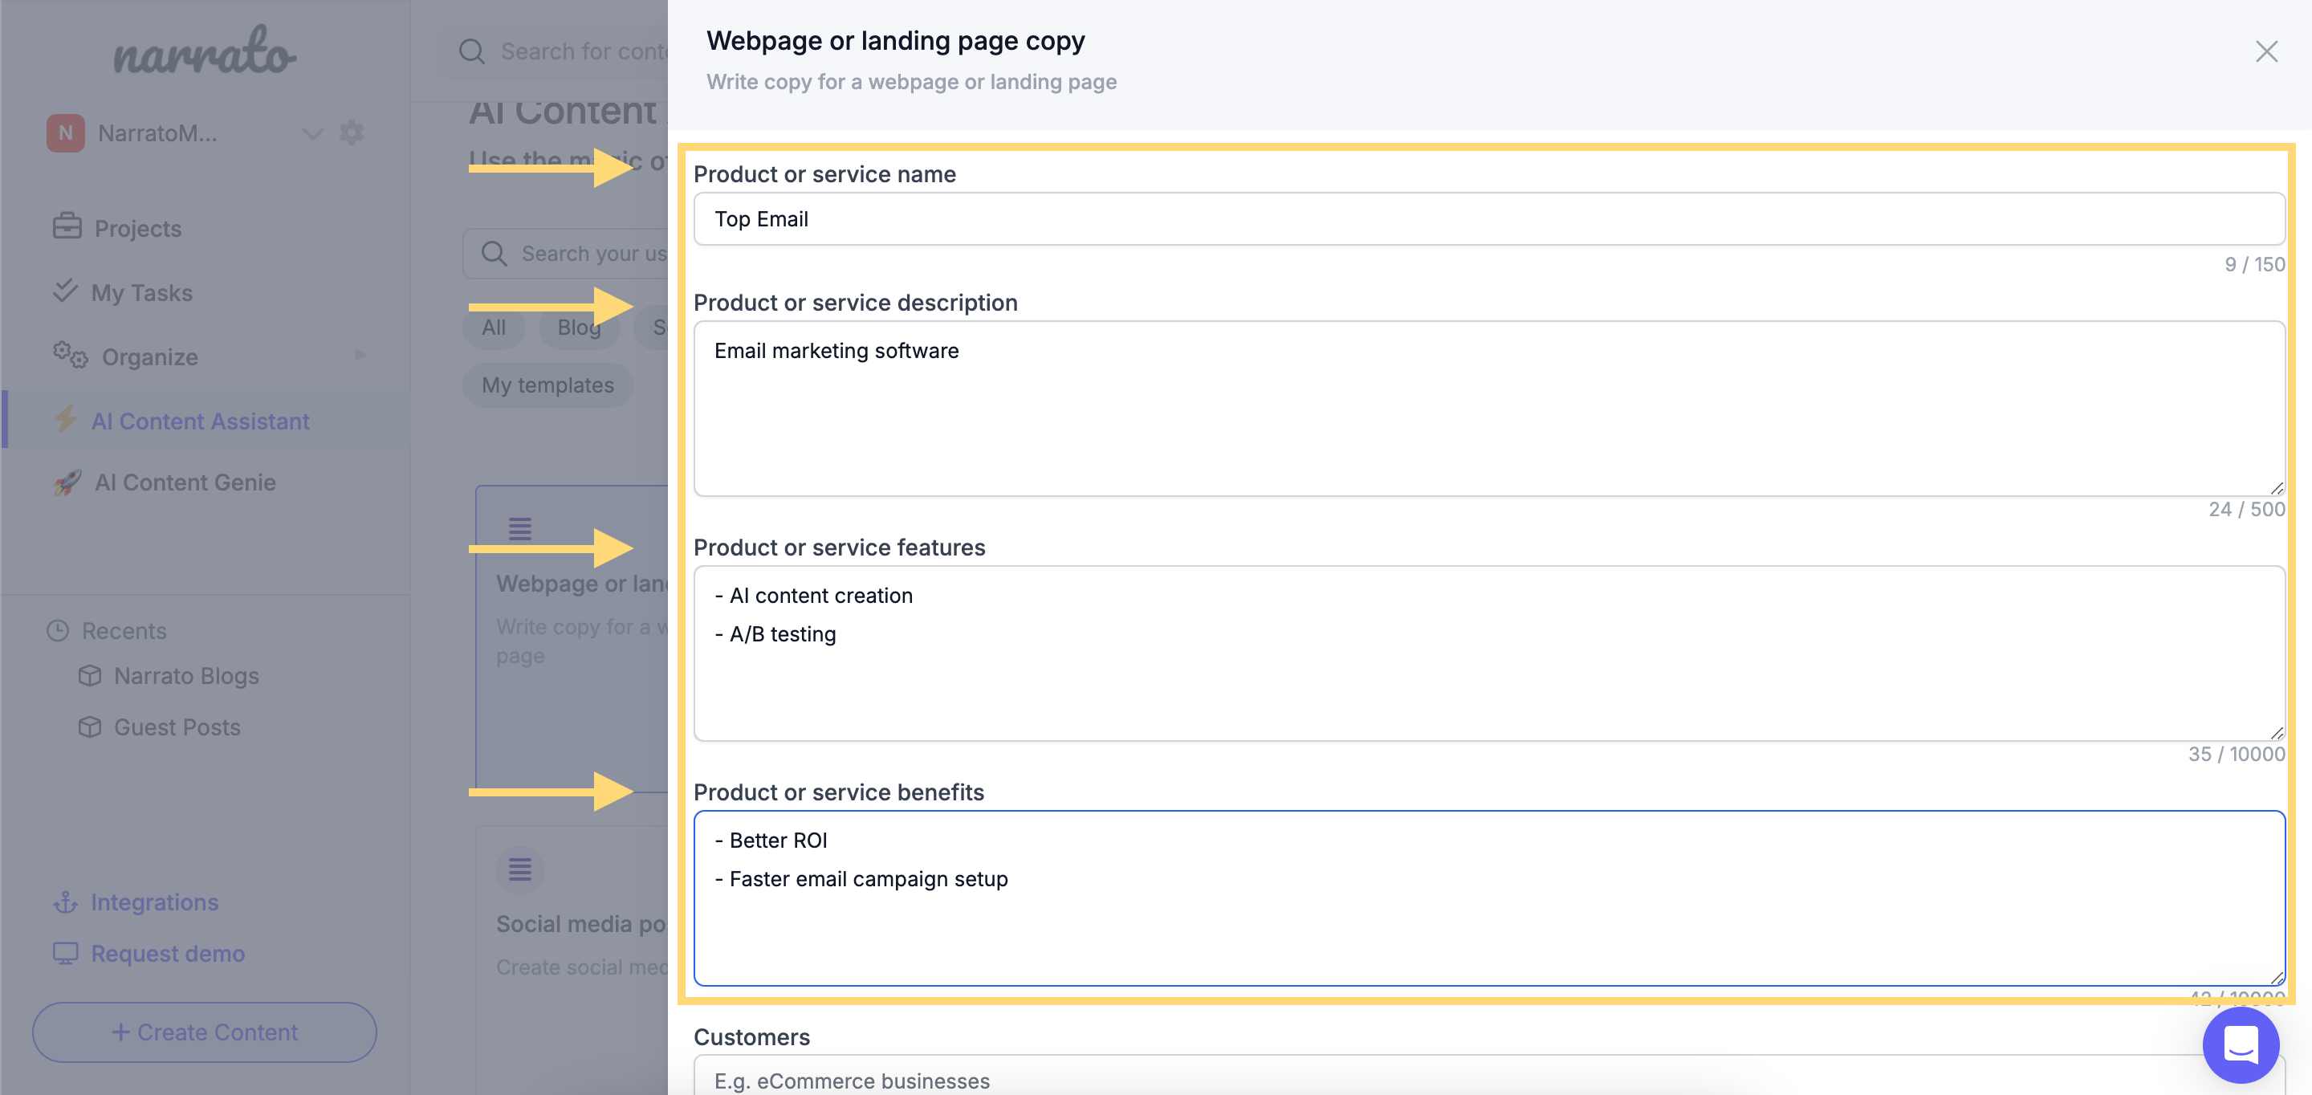
Task: Expand the NarratoM workspace dropdown chevron
Action: pyautogui.click(x=311, y=134)
